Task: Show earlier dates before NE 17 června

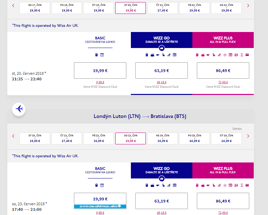Action: [13, 6]
